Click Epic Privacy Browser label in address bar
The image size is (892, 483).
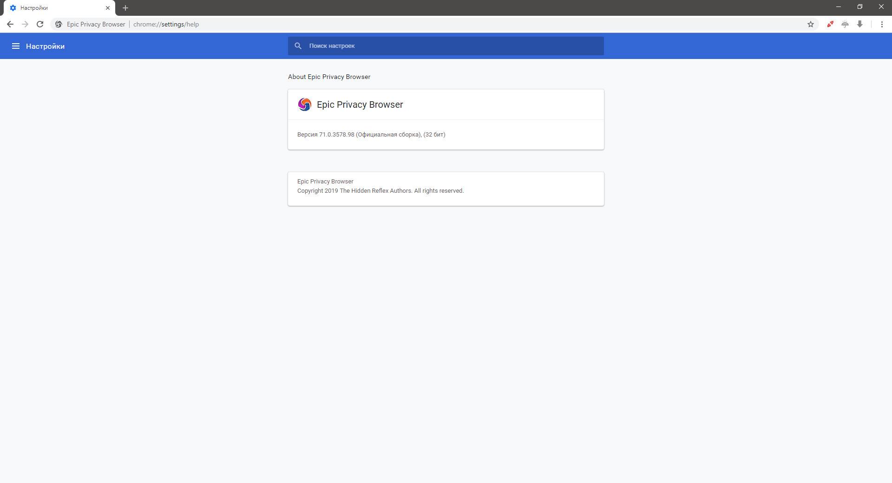point(96,24)
